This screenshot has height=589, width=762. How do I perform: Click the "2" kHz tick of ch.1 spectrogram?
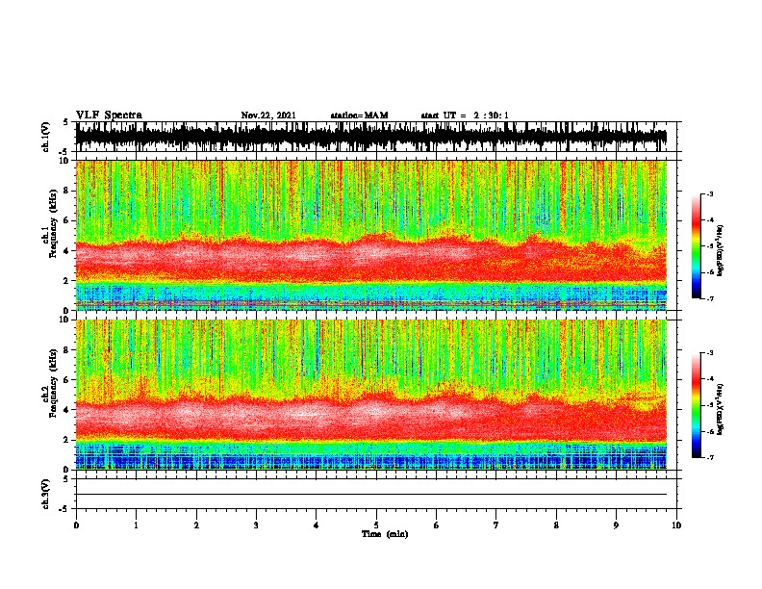pos(68,281)
